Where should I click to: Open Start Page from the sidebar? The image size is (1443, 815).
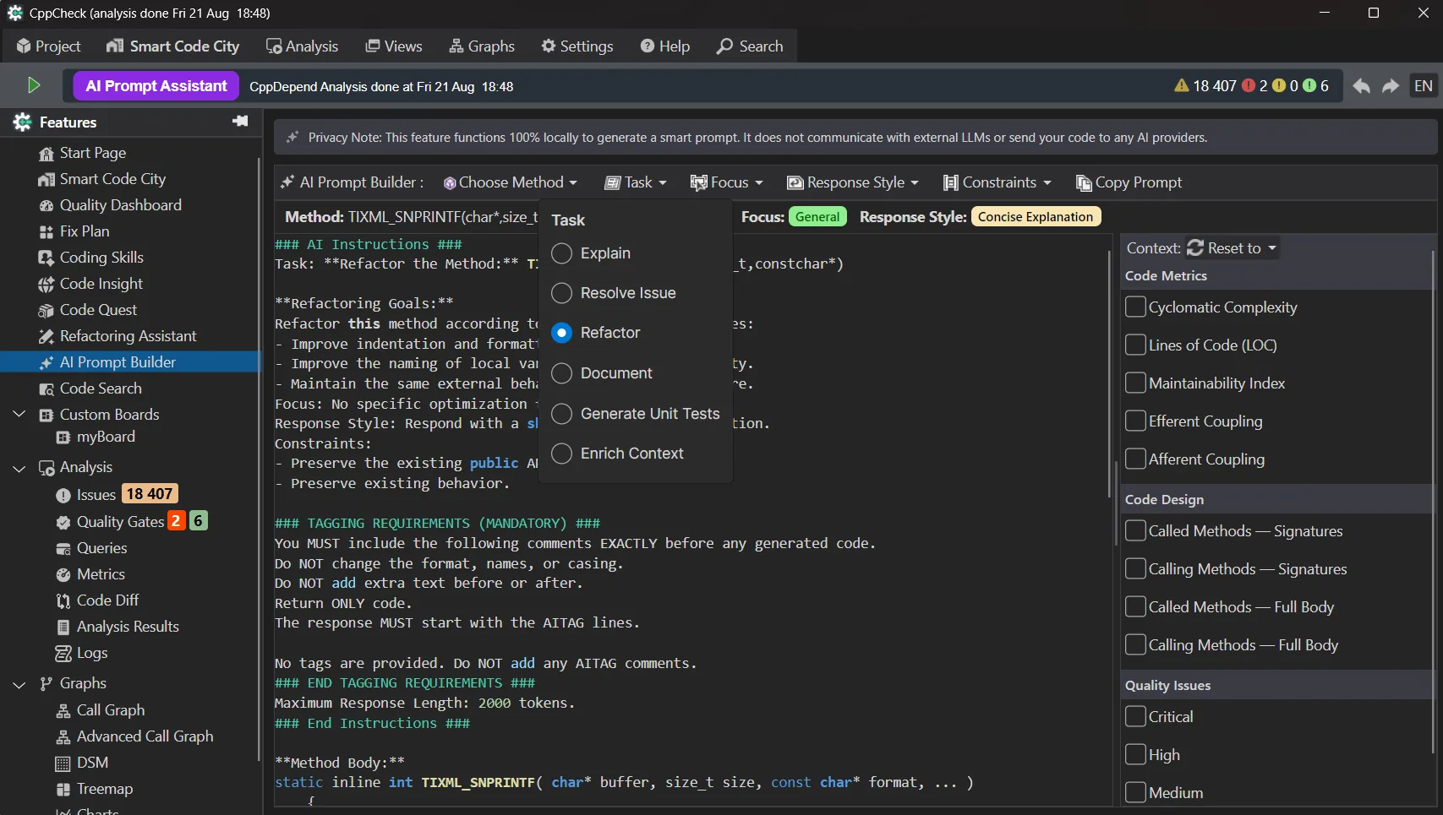pyautogui.click(x=83, y=153)
